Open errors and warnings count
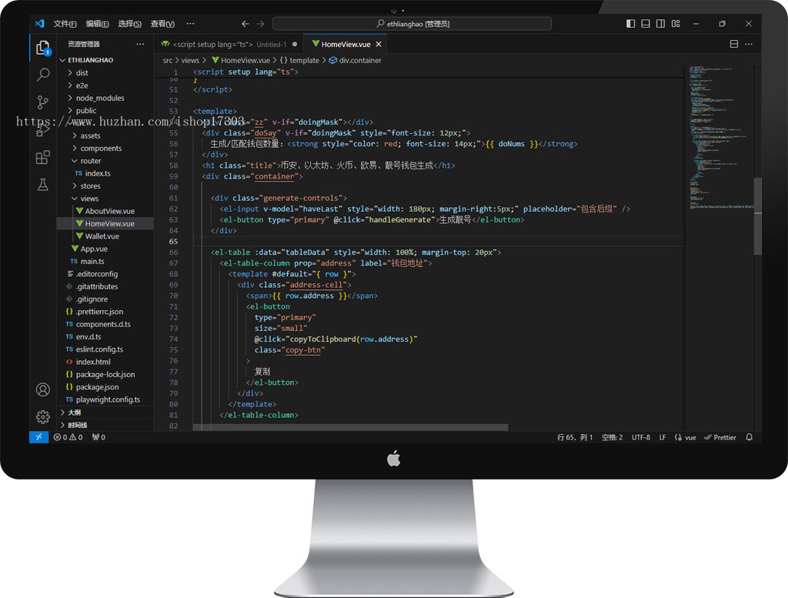The height and width of the screenshot is (598, 788). coord(68,437)
